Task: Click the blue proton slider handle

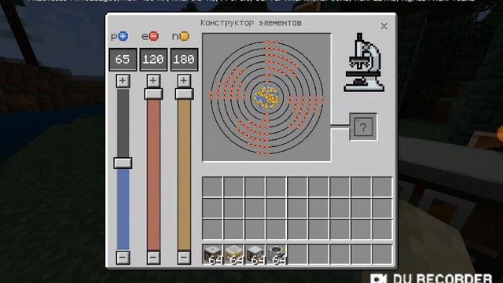Action: (123, 163)
